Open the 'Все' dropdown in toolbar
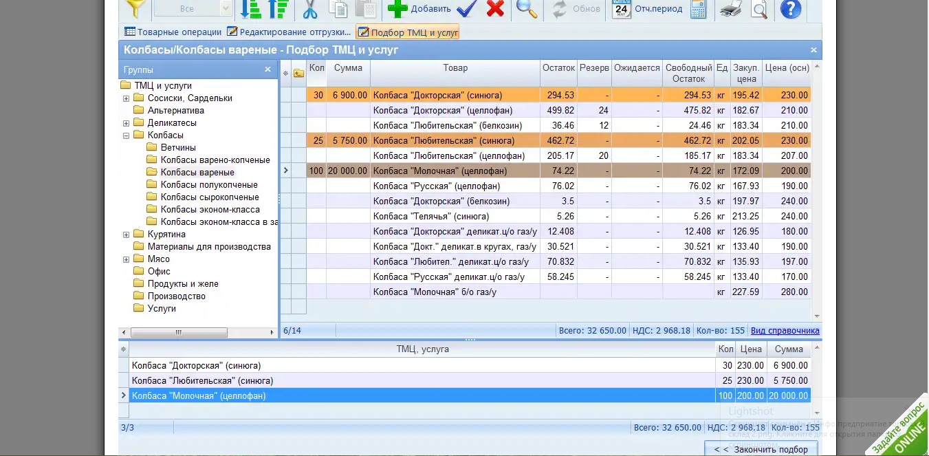This screenshot has height=456, width=929. pyautogui.click(x=225, y=9)
